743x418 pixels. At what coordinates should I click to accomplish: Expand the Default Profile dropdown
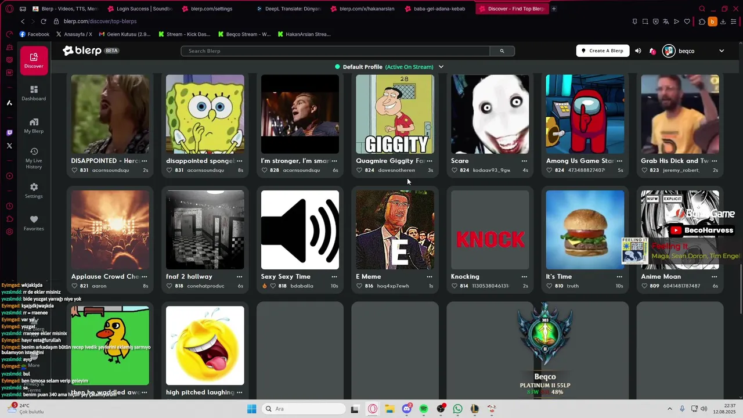click(441, 67)
